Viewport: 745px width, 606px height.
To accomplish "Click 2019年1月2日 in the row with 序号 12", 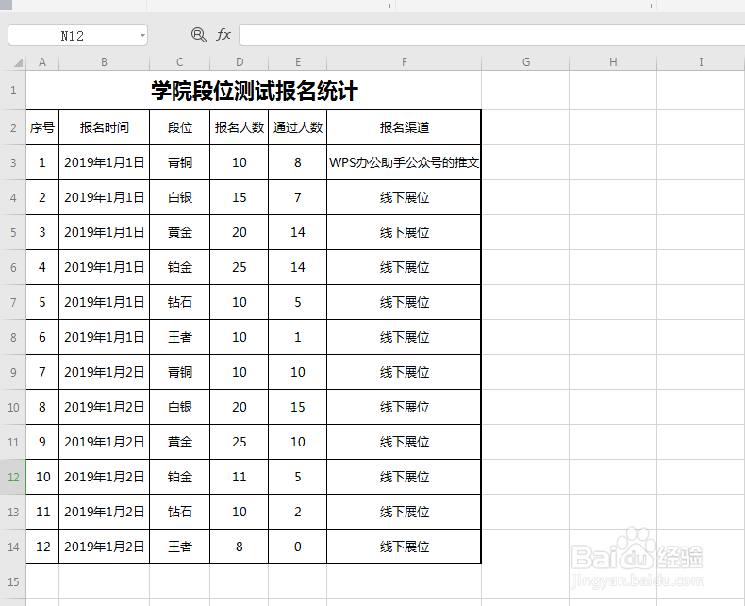I will tap(104, 547).
